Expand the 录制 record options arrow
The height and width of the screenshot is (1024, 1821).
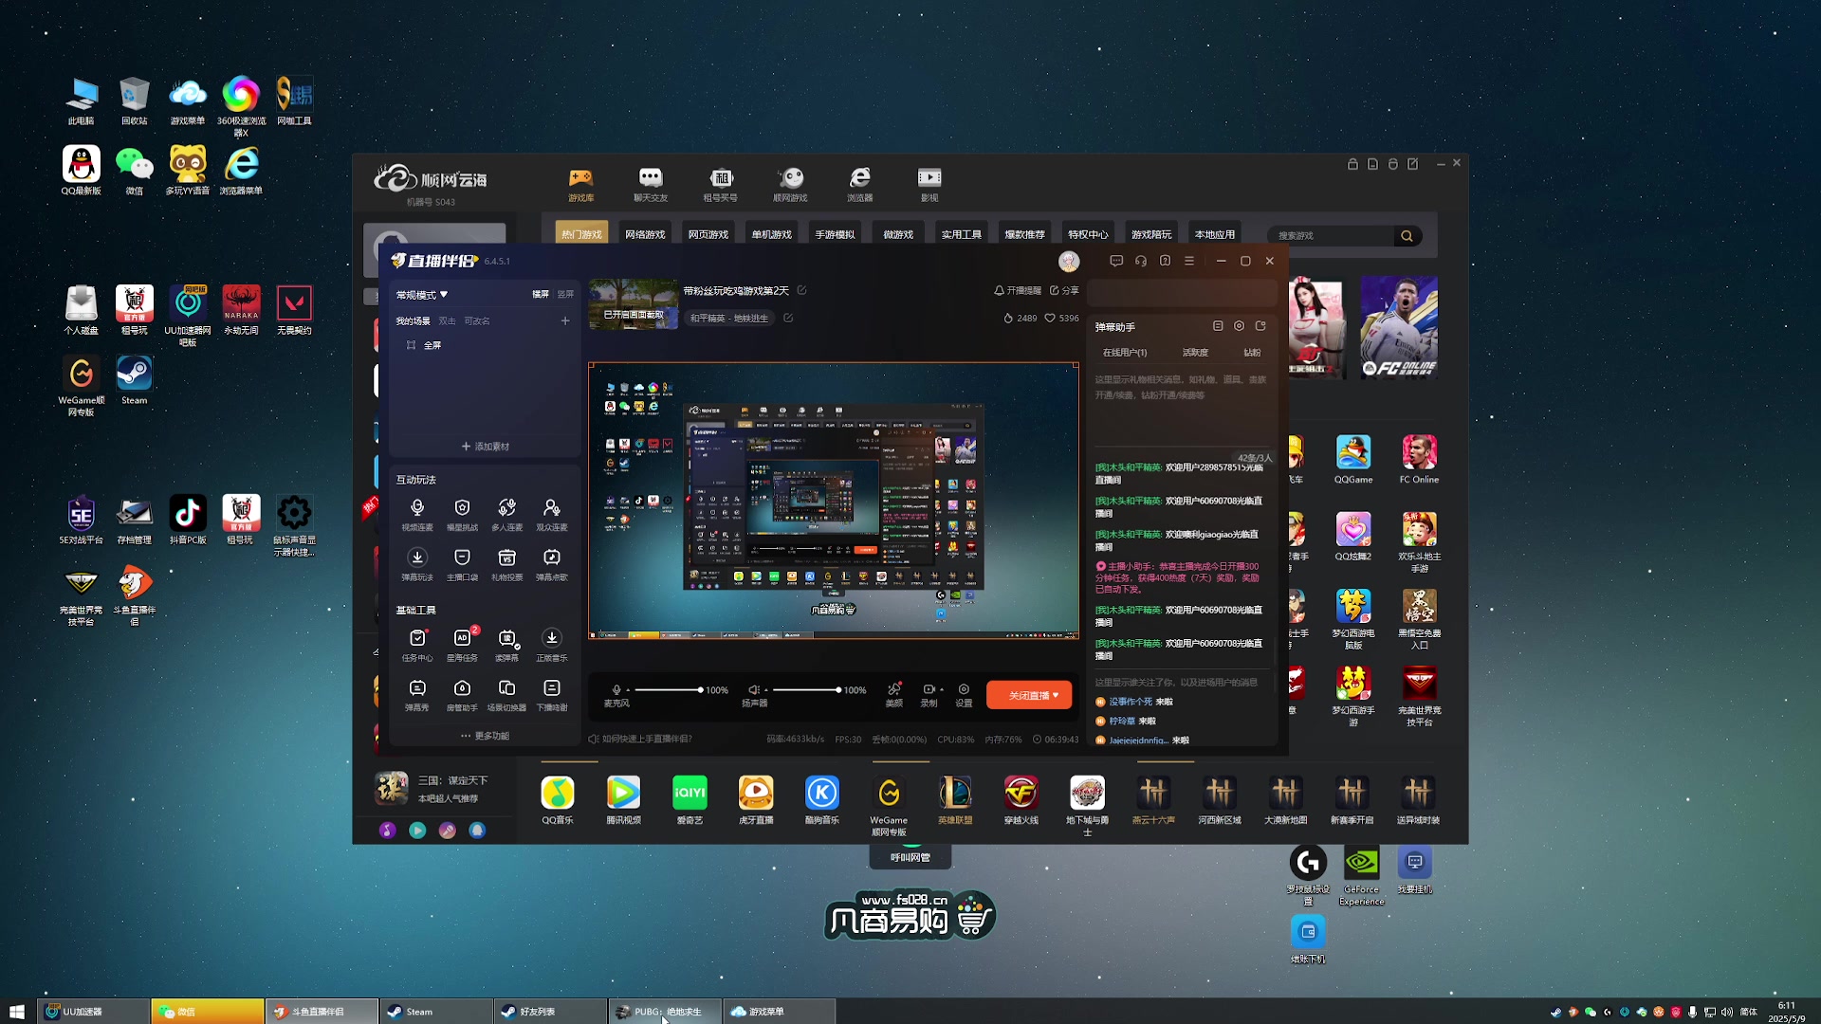pos(942,689)
